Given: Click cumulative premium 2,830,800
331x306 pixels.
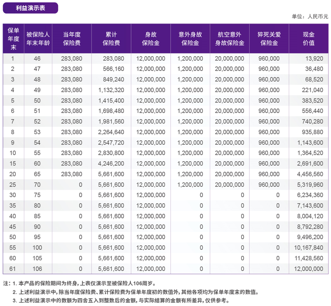Looking at the screenshot, I should pos(111,153).
